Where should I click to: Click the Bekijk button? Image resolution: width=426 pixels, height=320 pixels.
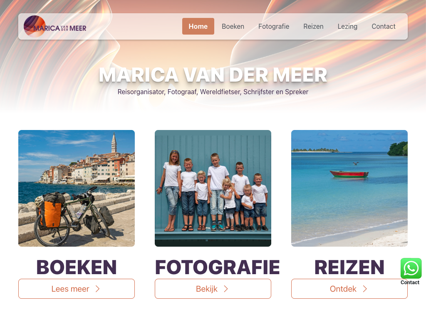pyautogui.click(x=213, y=289)
